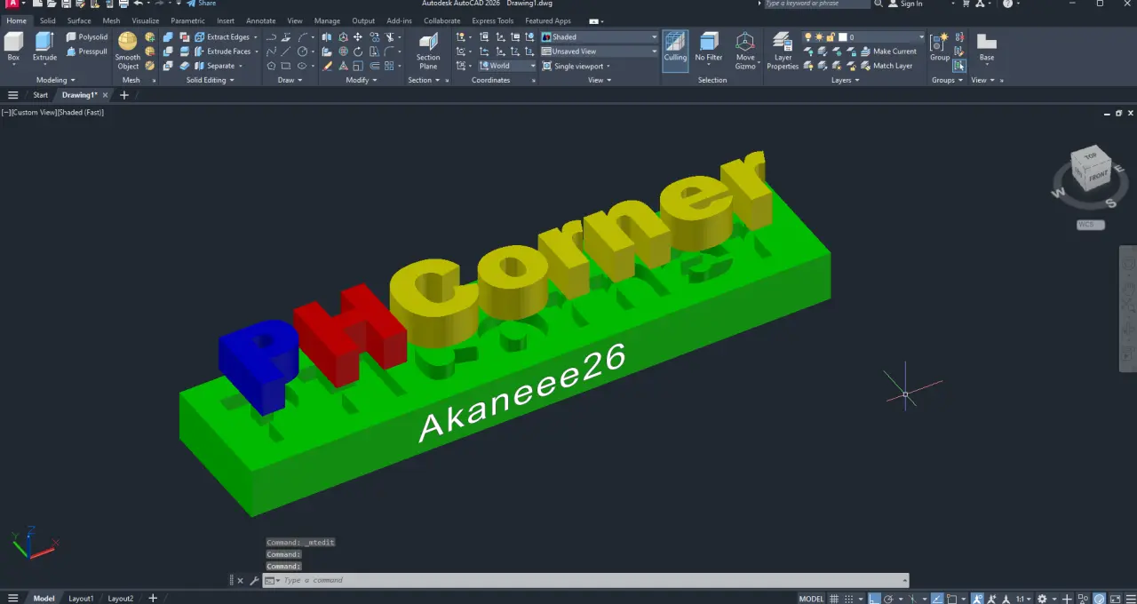Activate the Extrude tool
Viewport: 1137px width, 604px height.
(44, 46)
